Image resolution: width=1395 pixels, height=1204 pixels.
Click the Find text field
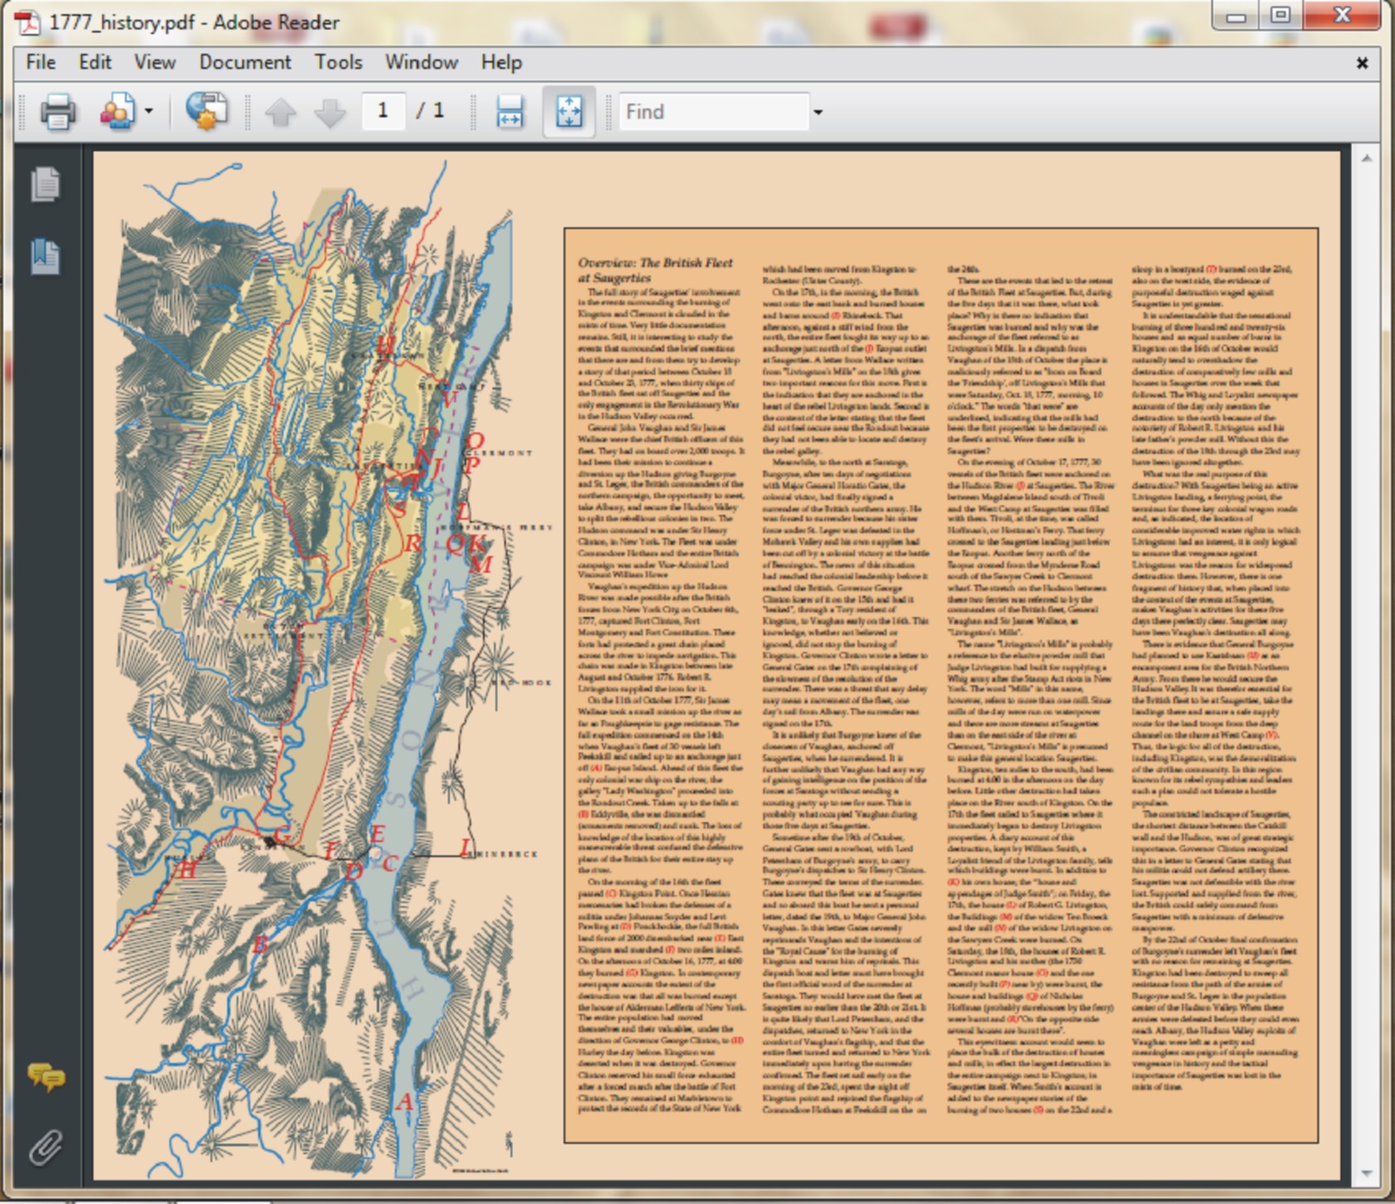(713, 112)
